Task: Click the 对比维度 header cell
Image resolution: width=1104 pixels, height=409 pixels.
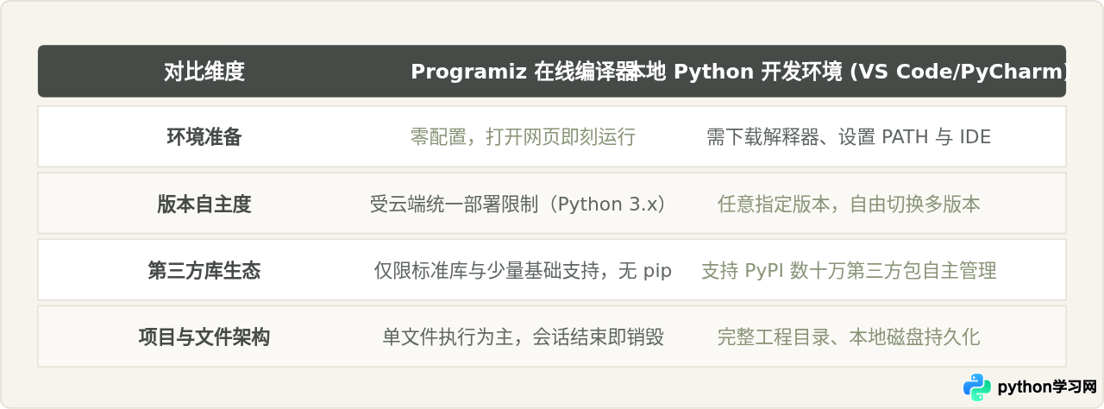Action: (x=204, y=72)
